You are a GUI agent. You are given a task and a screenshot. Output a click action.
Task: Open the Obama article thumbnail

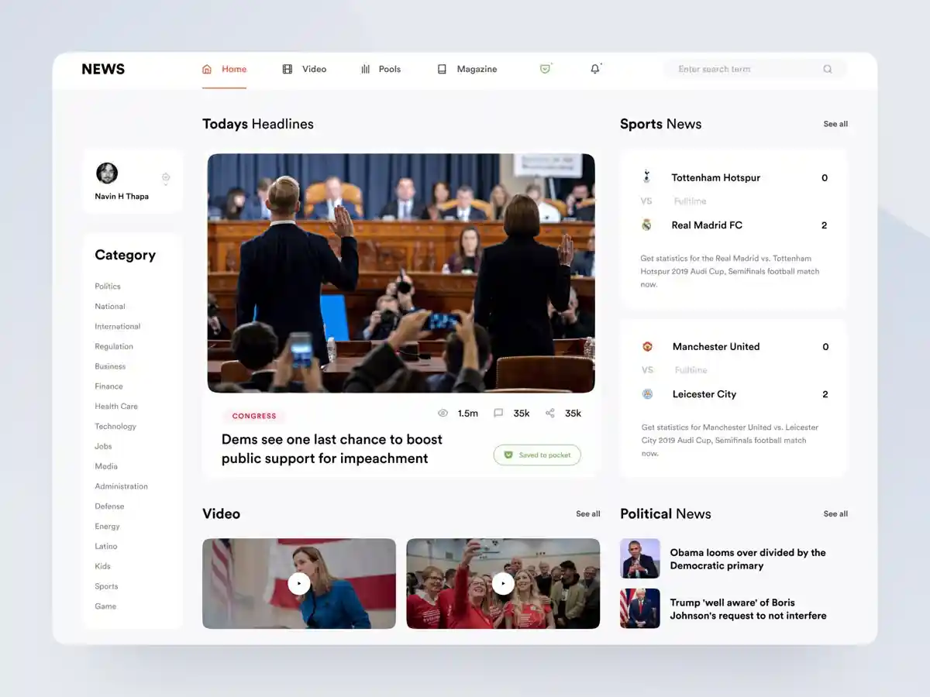coord(640,559)
